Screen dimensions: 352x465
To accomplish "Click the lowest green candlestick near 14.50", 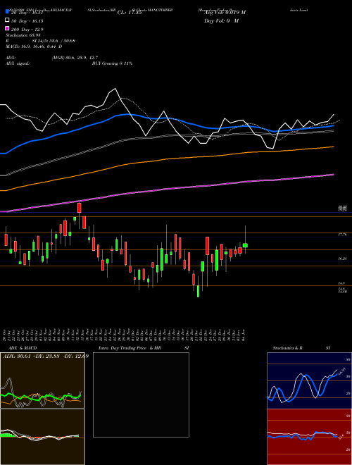I will pyautogui.click(x=198, y=291).
